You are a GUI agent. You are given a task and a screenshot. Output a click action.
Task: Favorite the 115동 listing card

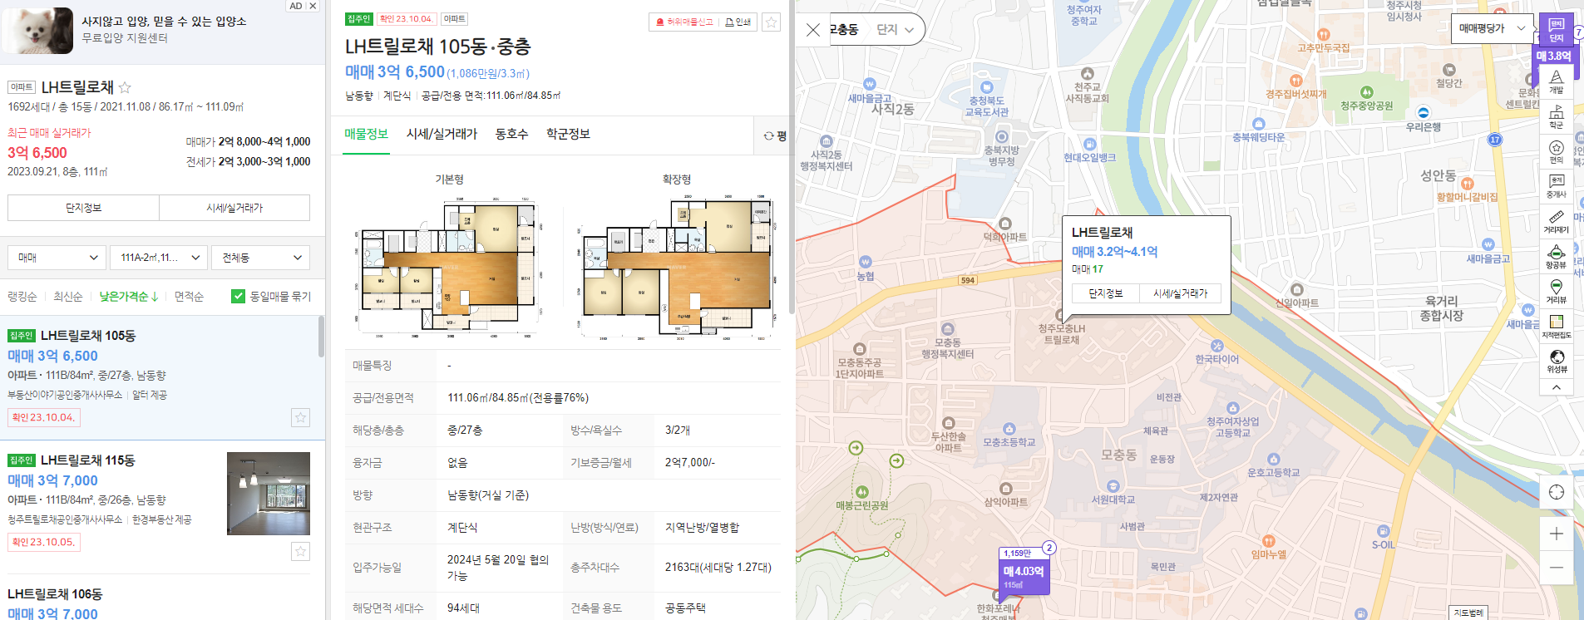[x=301, y=551]
